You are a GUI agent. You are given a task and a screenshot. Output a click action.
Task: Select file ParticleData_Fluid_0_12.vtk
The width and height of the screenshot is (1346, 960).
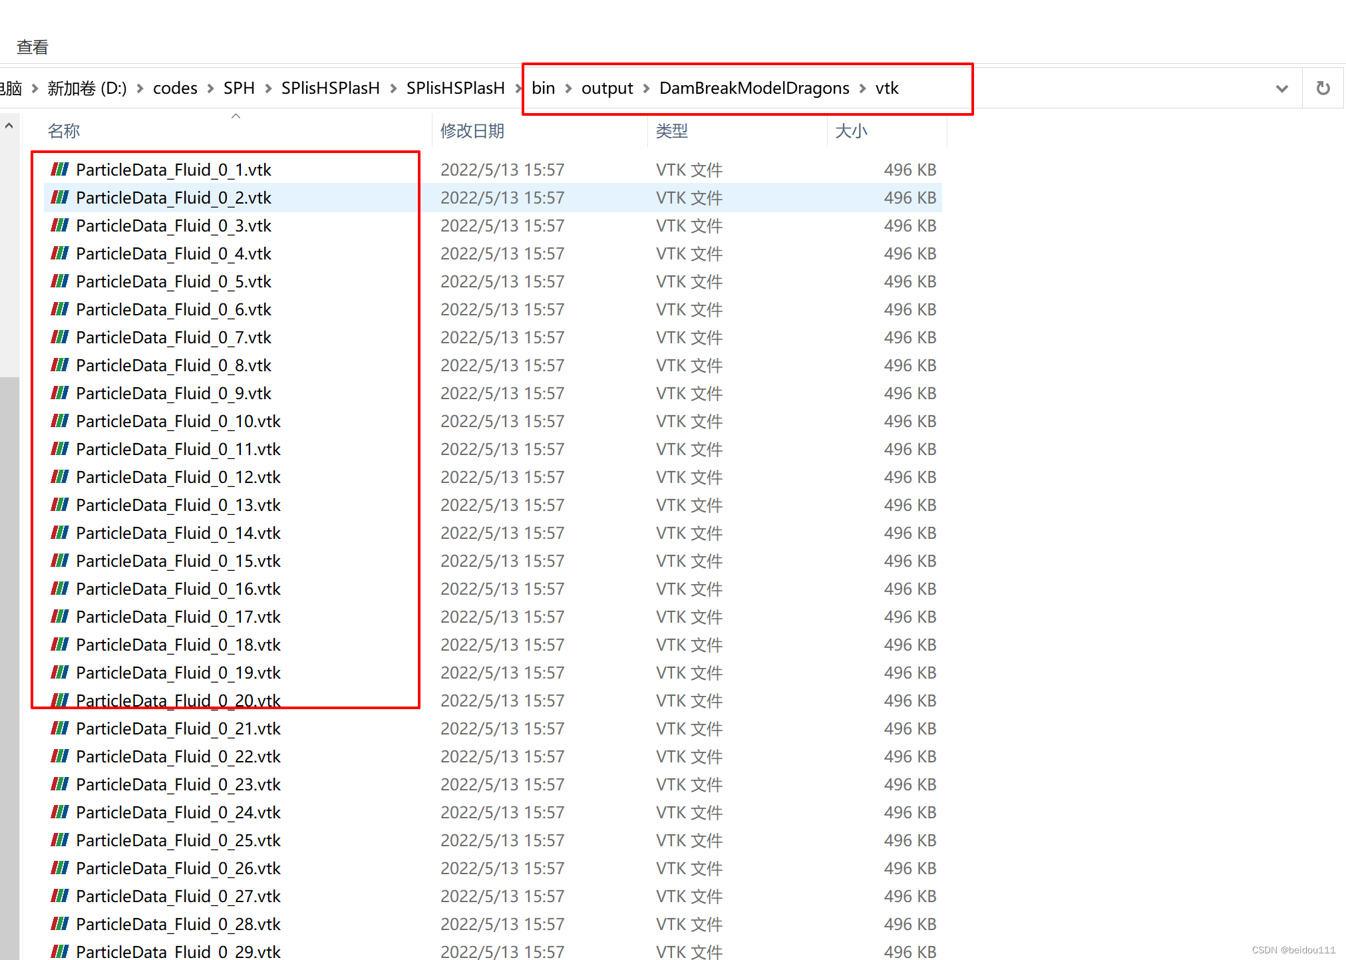pyautogui.click(x=178, y=477)
